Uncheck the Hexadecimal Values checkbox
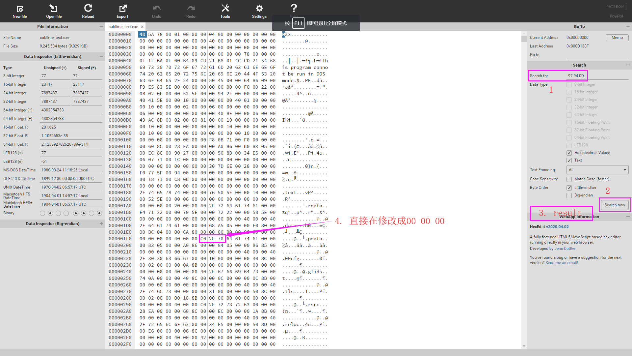The width and height of the screenshot is (632, 356). coord(569,153)
